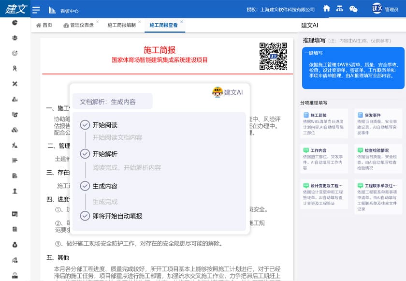The width and height of the screenshot is (406, 281).
Task: Click the money bag icon in sidebar
Action: pos(15,244)
